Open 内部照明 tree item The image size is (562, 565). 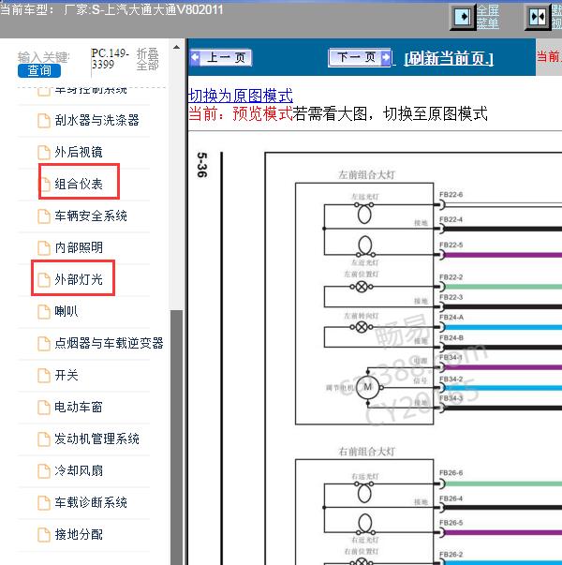click(79, 247)
